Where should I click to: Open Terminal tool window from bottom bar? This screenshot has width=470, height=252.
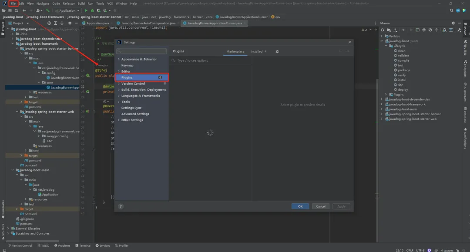tap(83, 245)
